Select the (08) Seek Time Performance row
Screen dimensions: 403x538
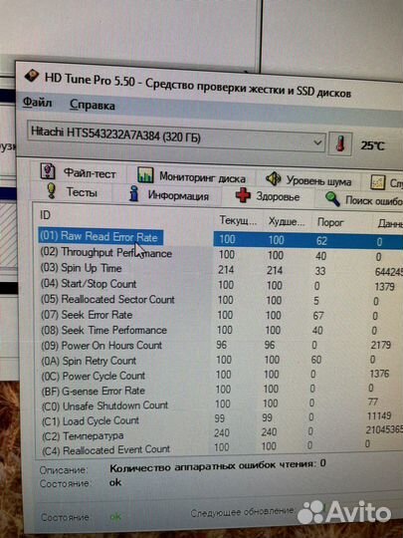[221, 330]
